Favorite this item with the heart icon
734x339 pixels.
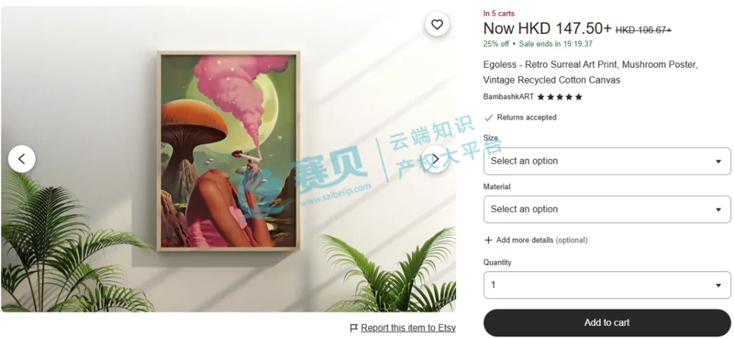coord(437,24)
